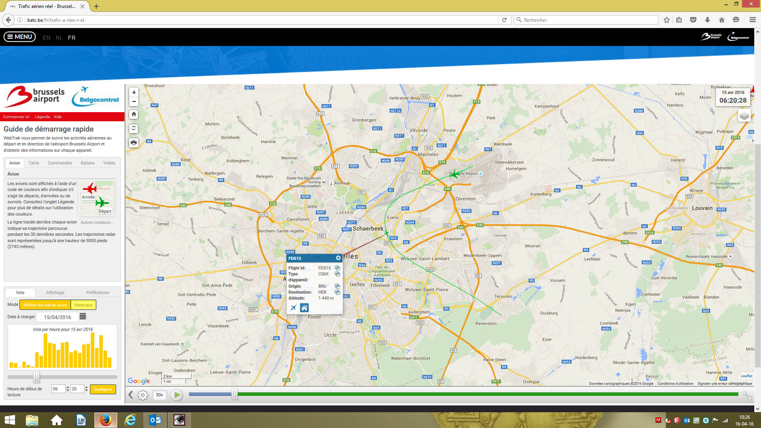Open Firefox from the taskbar
The height and width of the screenshot is (428, 761).
105,420
